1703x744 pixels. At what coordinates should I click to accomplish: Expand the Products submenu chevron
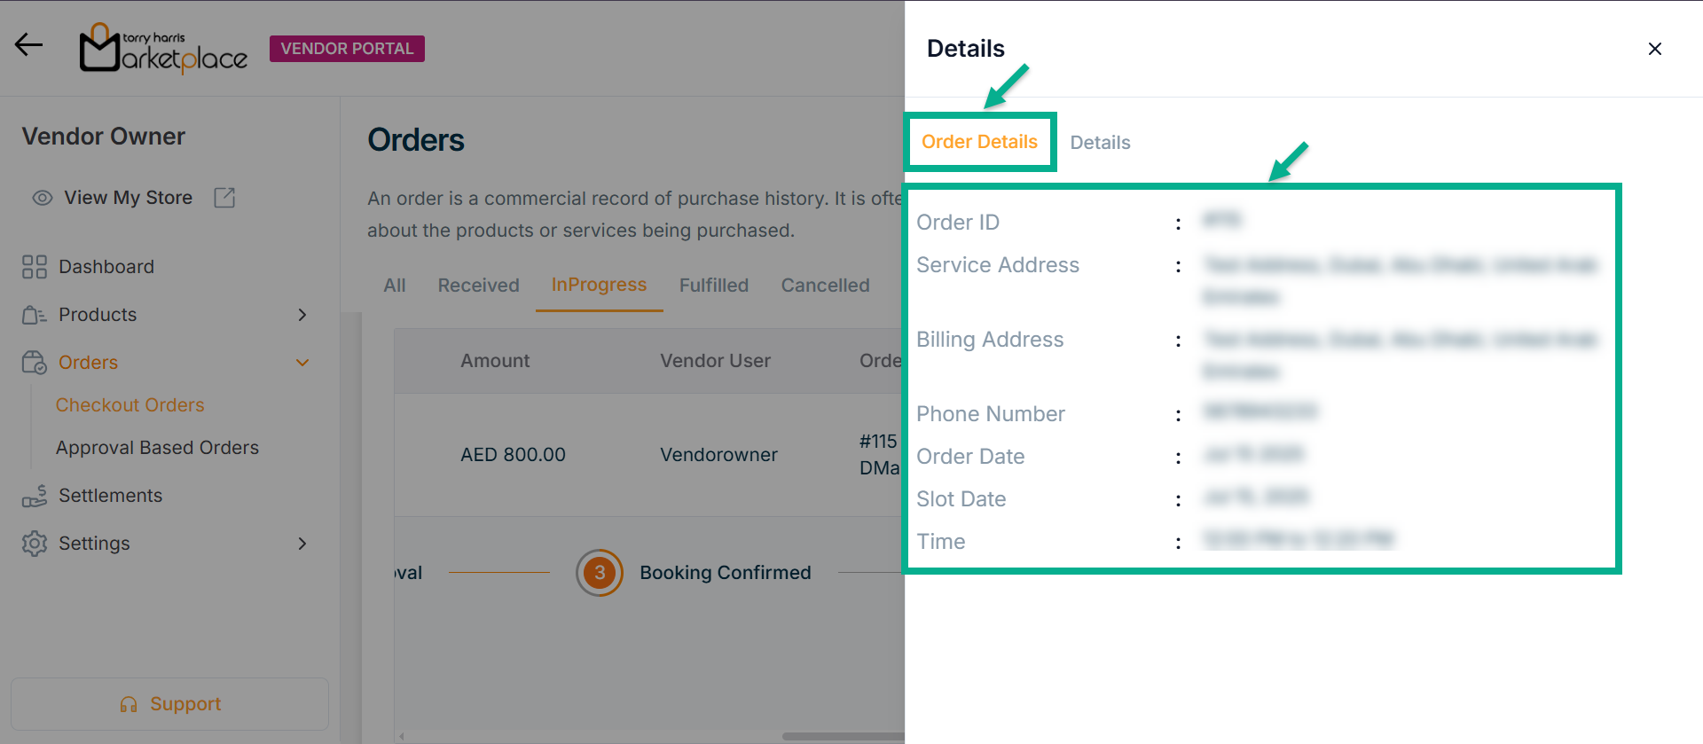pos(302,315)
